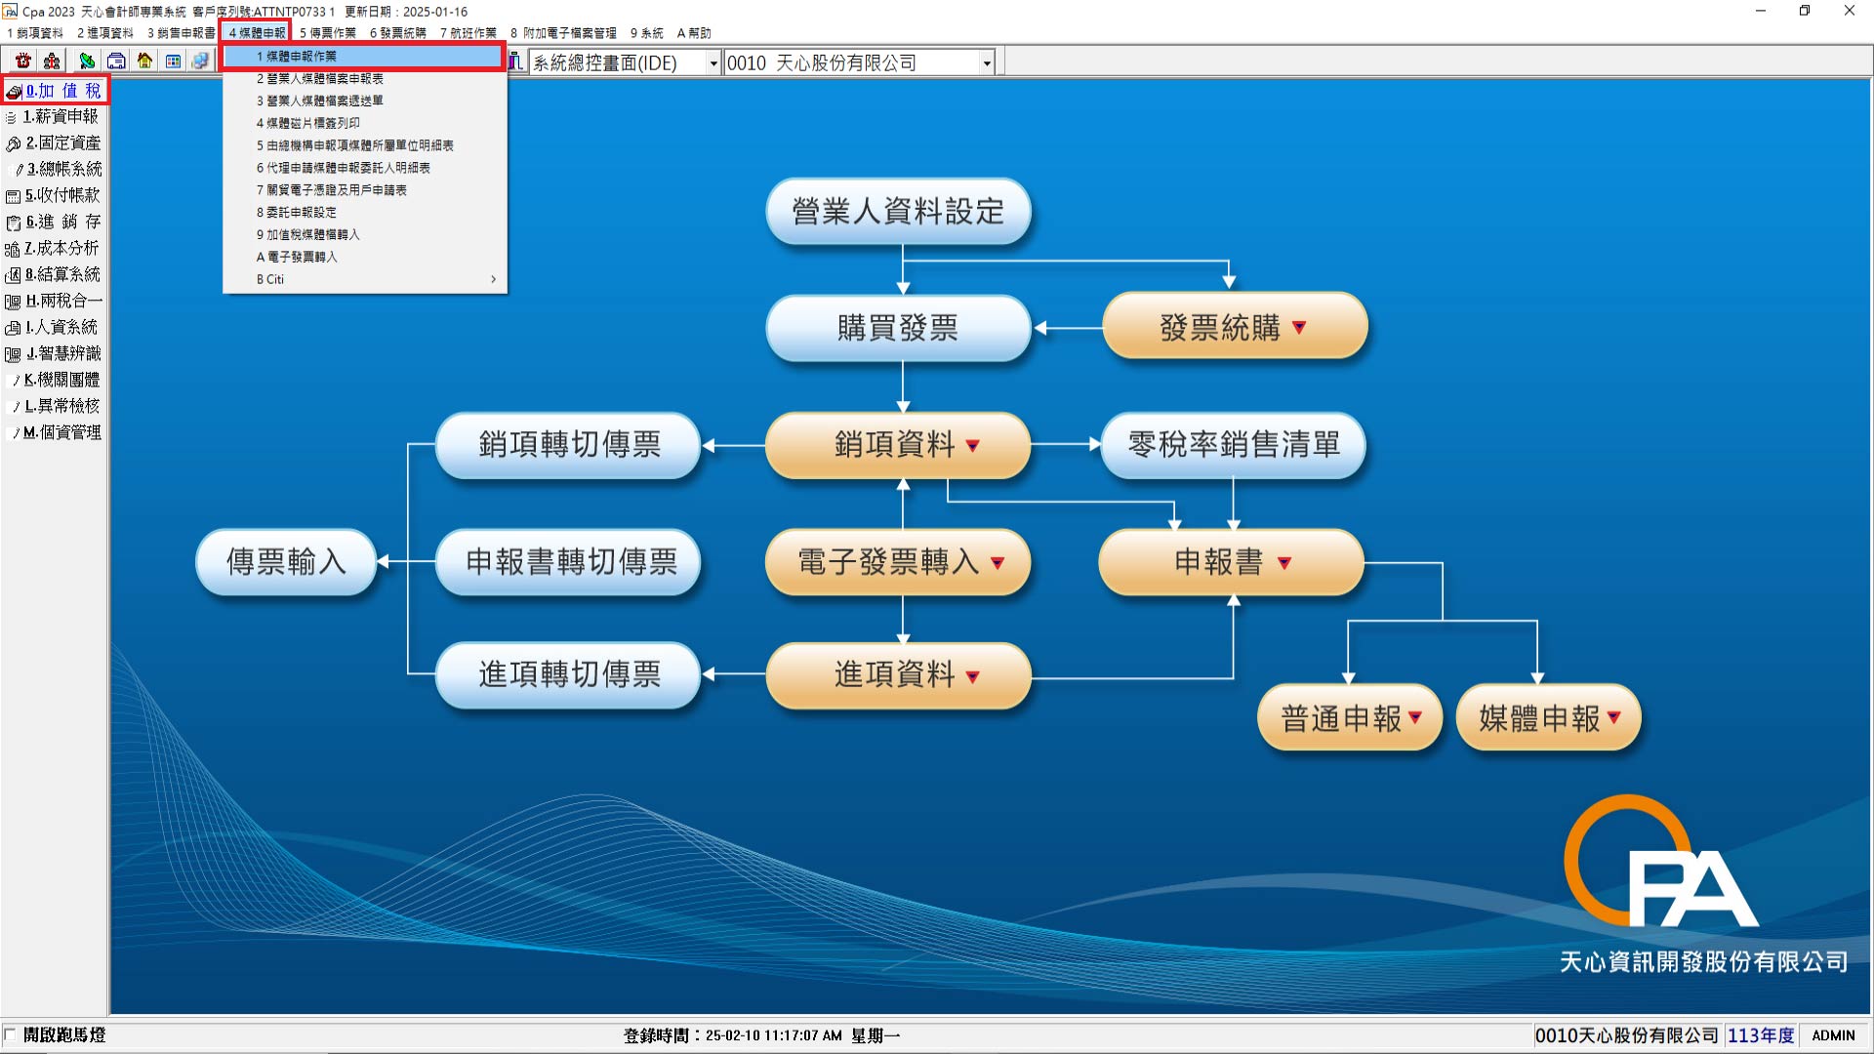Click the networked computers toolbar icon
Viewport: 1874px width, 1054px height.
[x=200, y=61]
